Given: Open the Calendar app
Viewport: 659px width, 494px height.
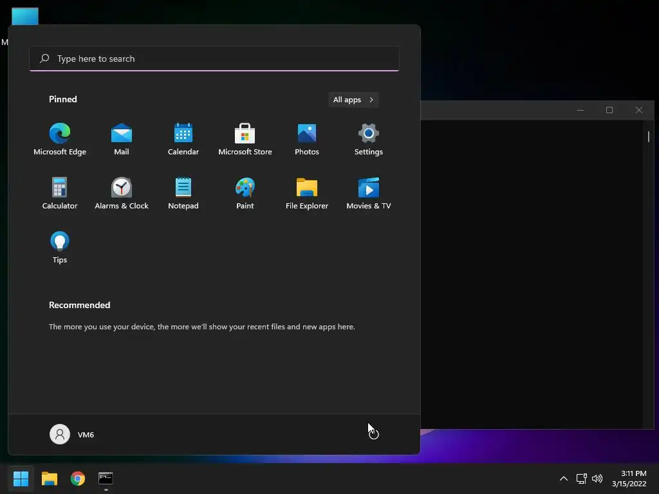Looking at the screenshot, I should click(x=183, y=140).
